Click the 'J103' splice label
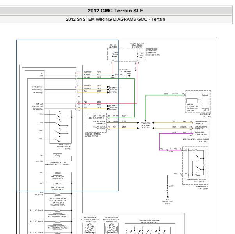The width and height of the screenshot is (235, 234). pyautogui.click(x=112, y=77)
